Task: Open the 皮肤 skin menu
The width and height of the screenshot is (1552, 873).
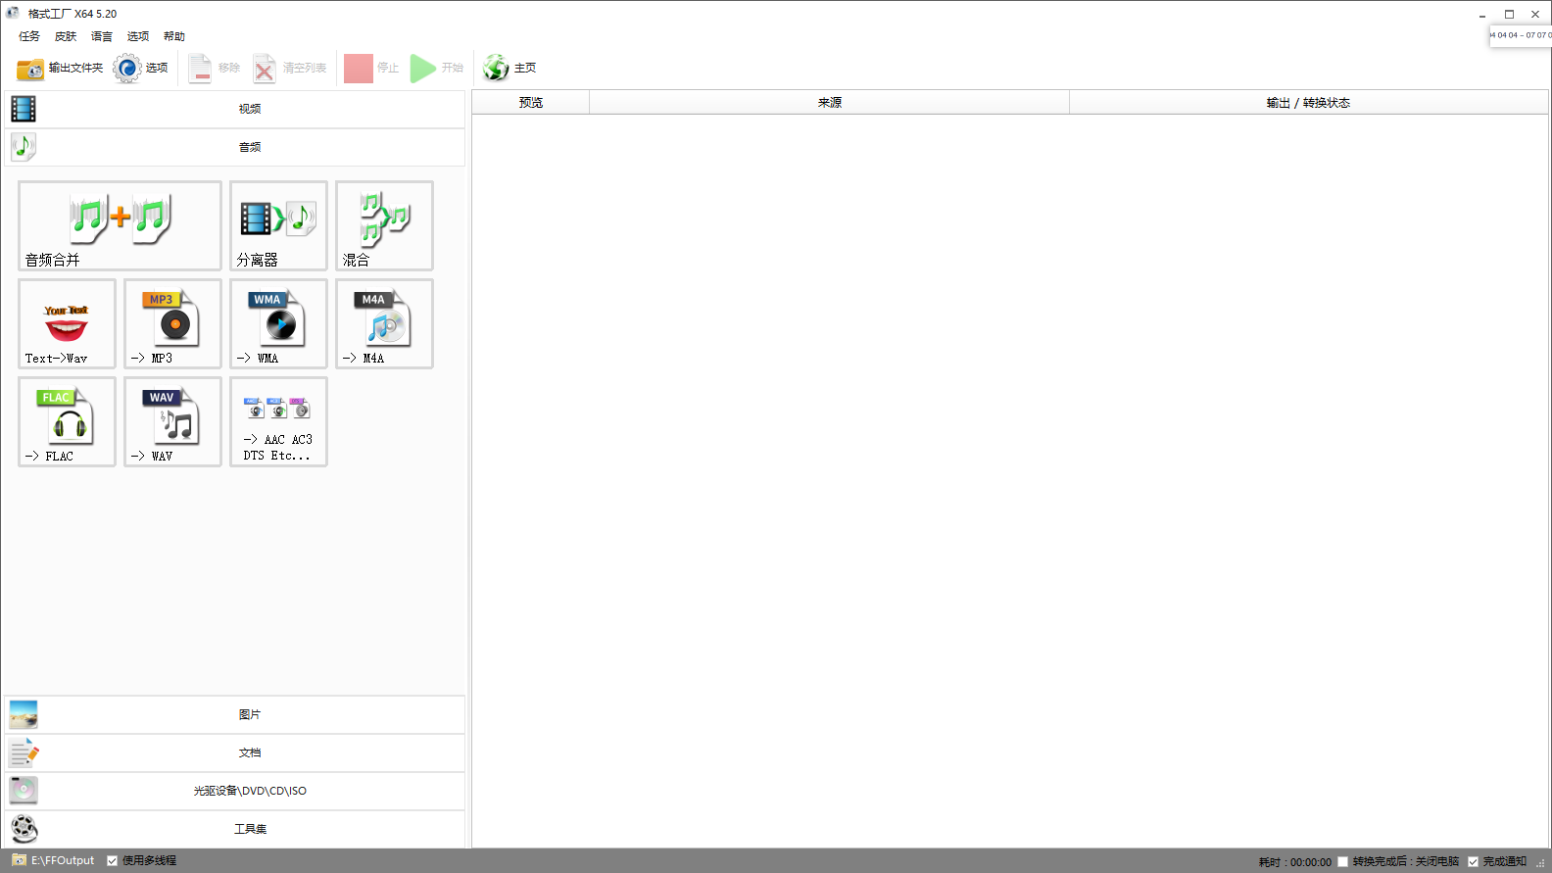Action: pyautogui.click(x=66, y=36)
